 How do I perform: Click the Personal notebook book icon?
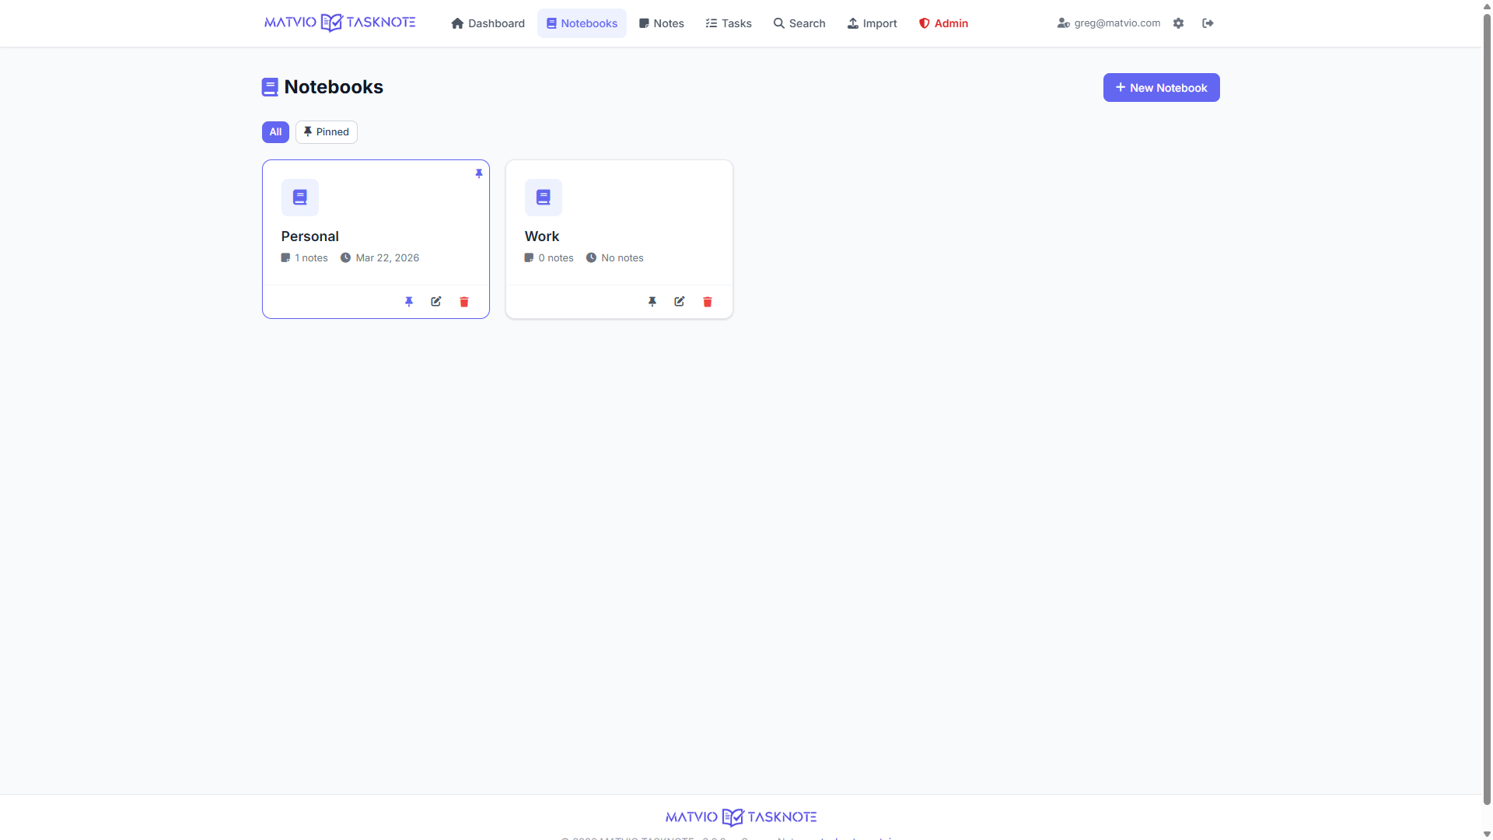pos(300,198)
